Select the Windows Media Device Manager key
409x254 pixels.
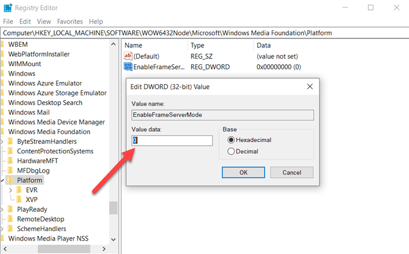coord(56,122)
